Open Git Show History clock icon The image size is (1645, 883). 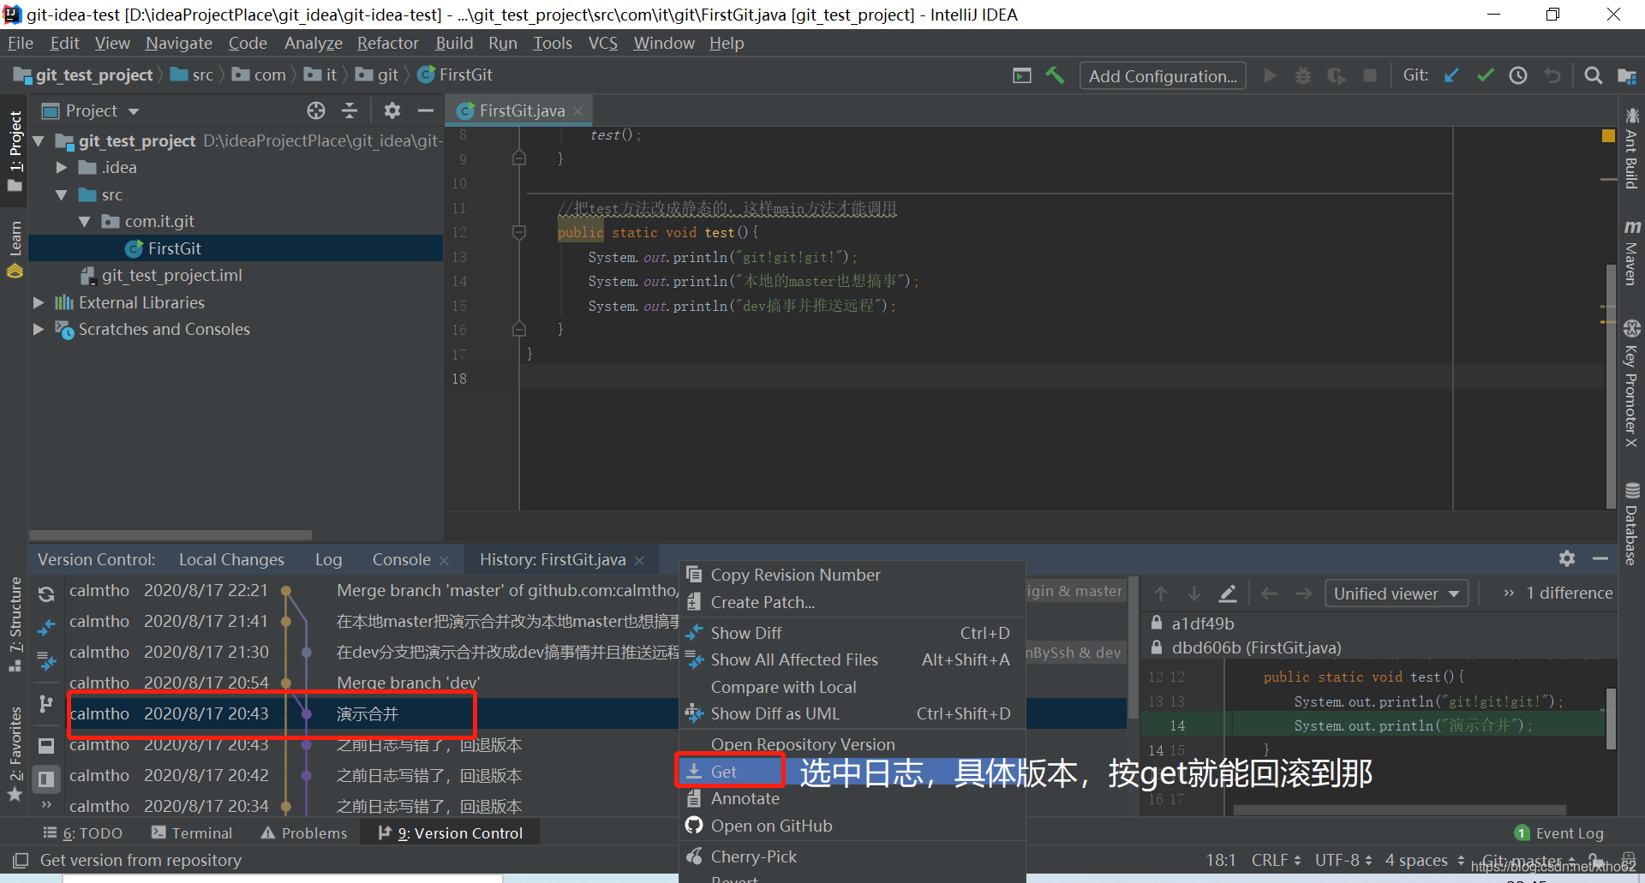[1518, 75]
